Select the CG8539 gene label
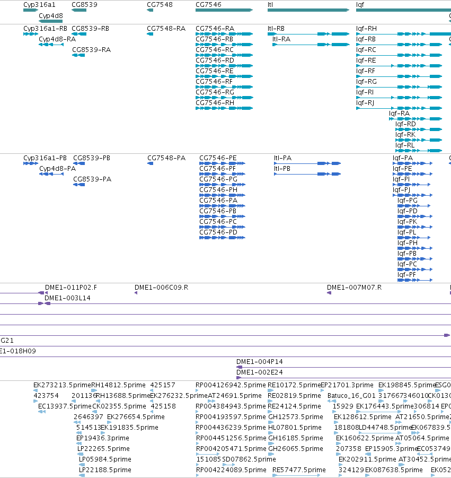 tap(84, 5)
